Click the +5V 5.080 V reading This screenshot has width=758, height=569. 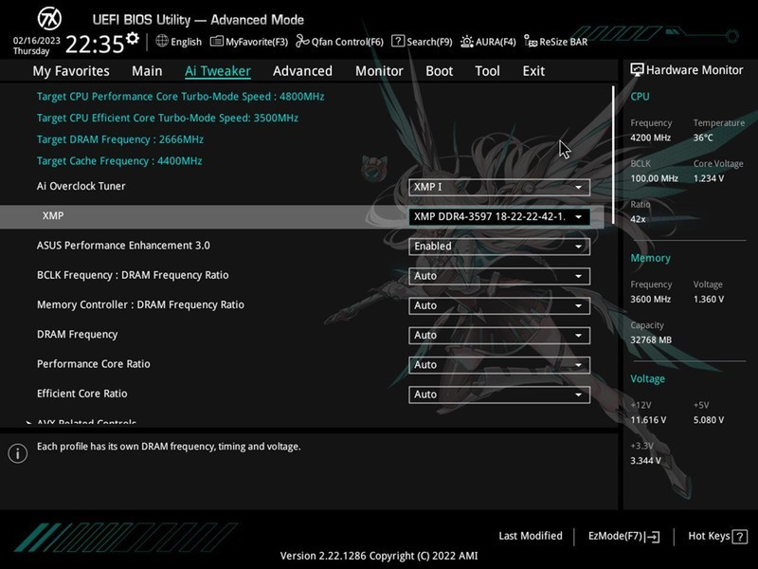(x=708, y=420)
